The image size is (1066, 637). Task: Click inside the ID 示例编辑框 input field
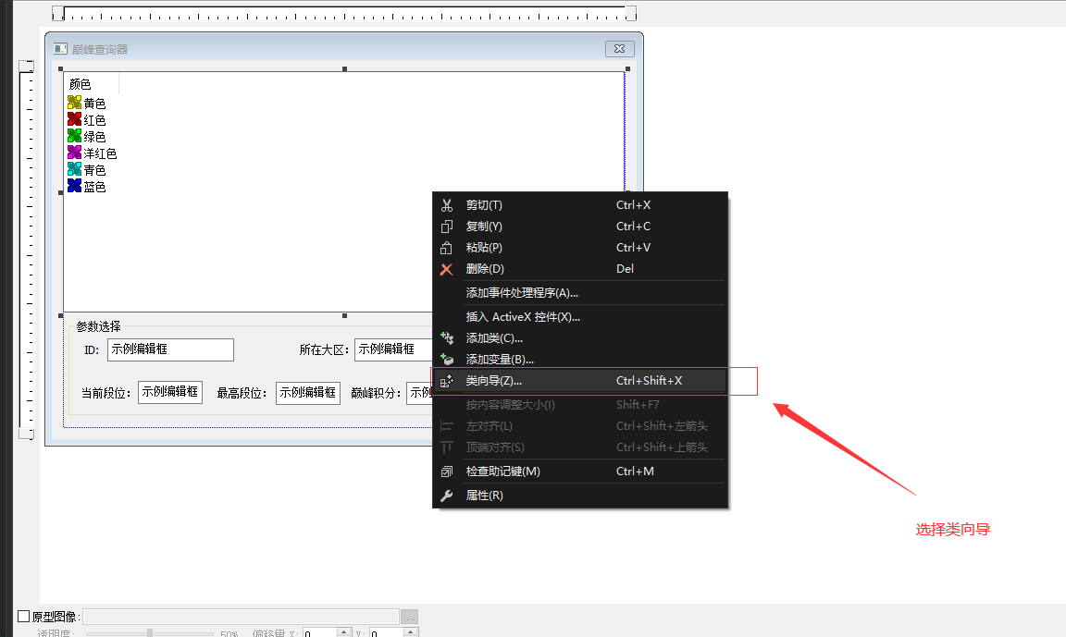[x=169, y=350]
